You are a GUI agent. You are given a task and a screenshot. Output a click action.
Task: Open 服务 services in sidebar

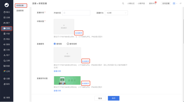coord(7,84)
